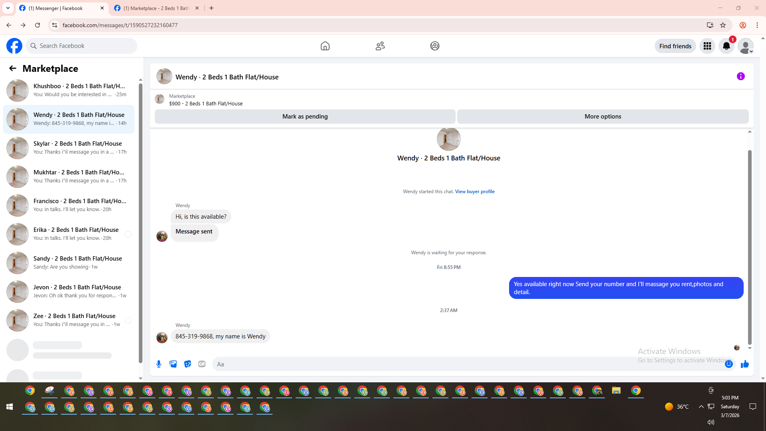The width and height of the screenshot is (766, 431).
Task: Click the chat history vertical scrollbar
Action: point(750,247)
